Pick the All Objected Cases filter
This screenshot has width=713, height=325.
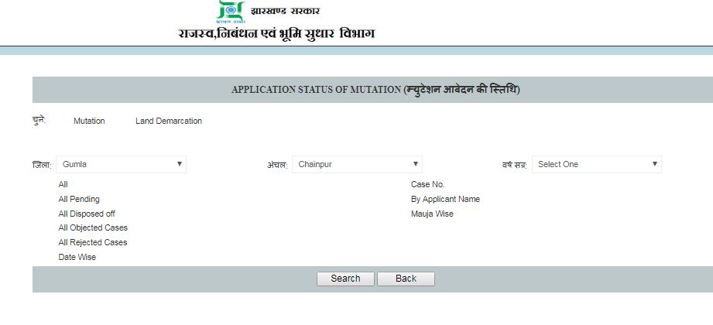tap(93, 227)
